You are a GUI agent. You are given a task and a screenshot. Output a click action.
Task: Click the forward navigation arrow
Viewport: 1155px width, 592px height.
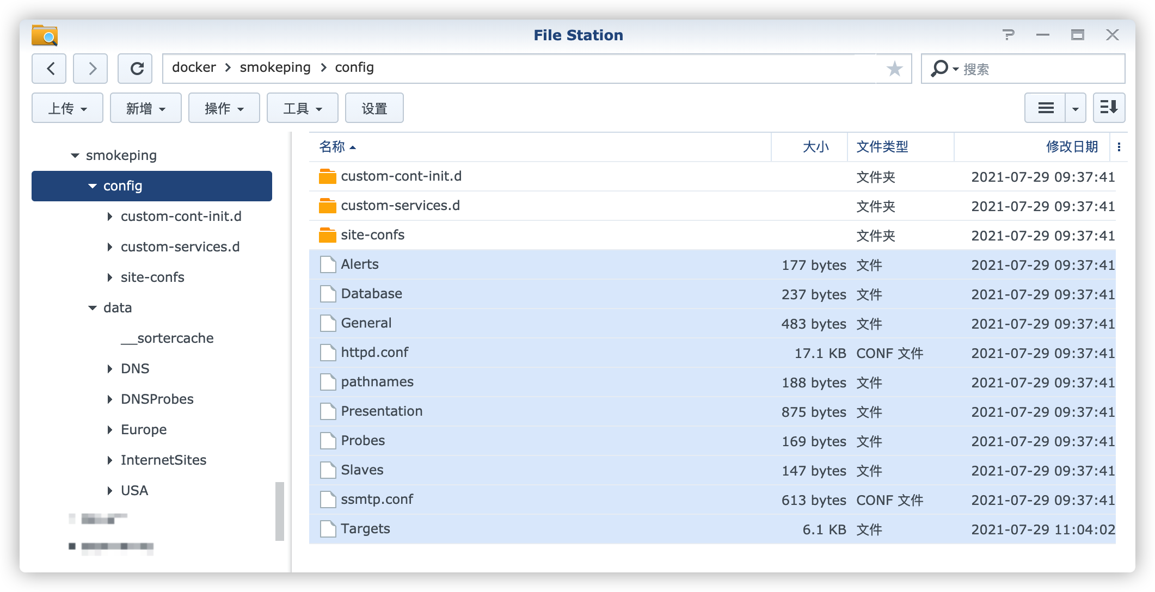(x=90, y=69)
